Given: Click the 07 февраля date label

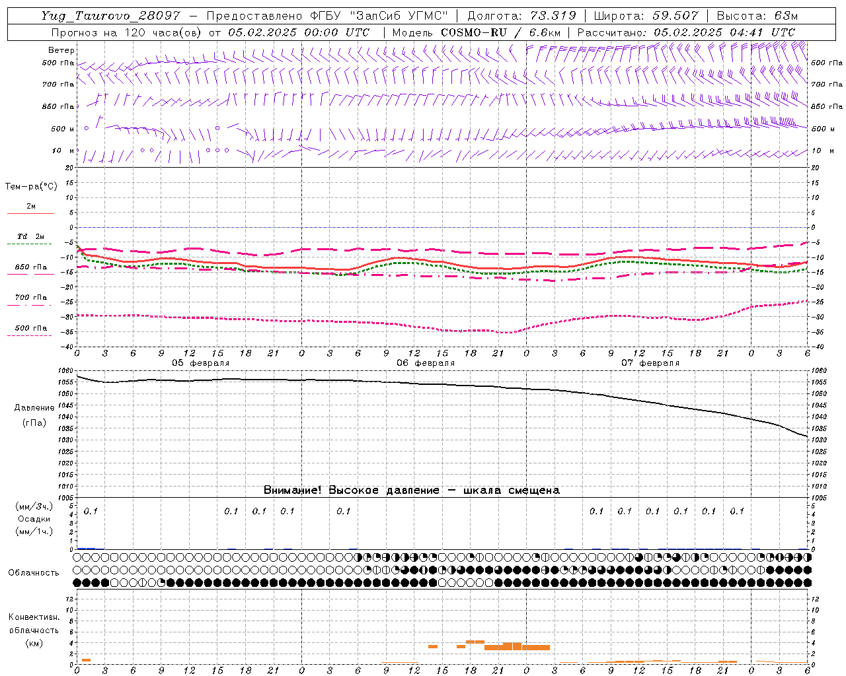Looking at the screenshot, I should pos(650,363).
